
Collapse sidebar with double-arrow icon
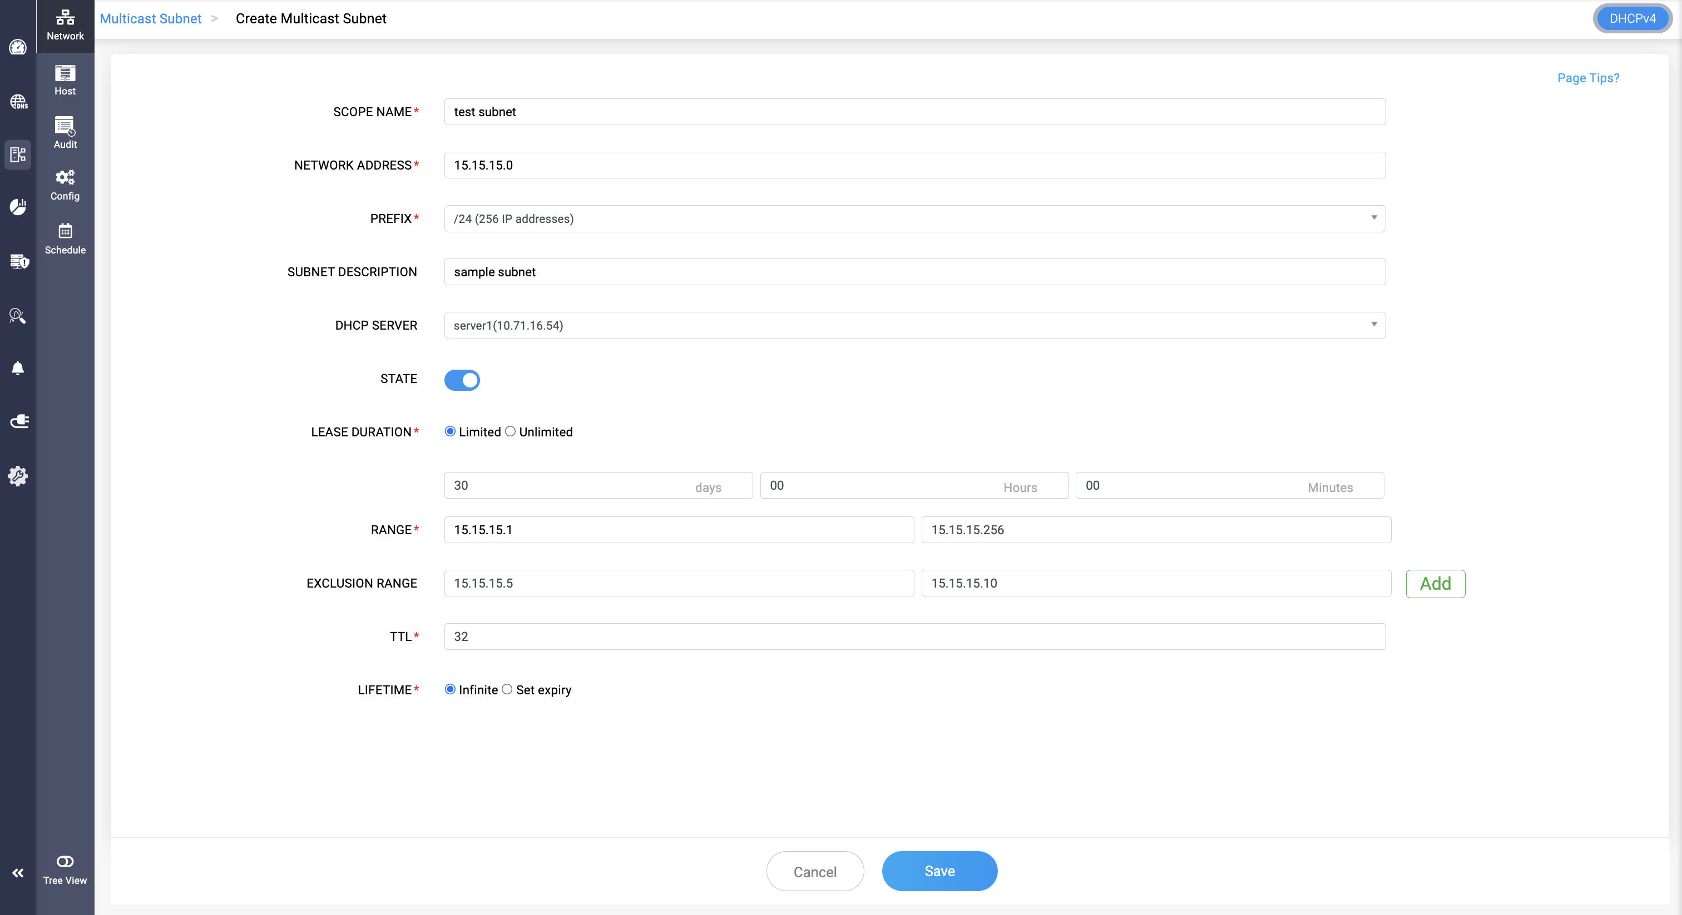(x=18, y=873)
